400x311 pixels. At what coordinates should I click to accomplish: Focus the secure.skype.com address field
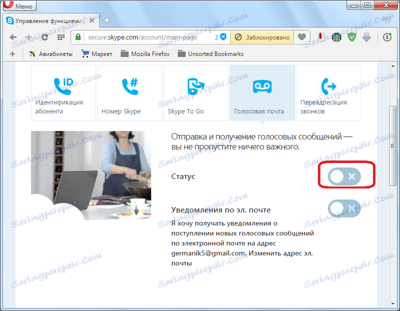coord(150,37)
